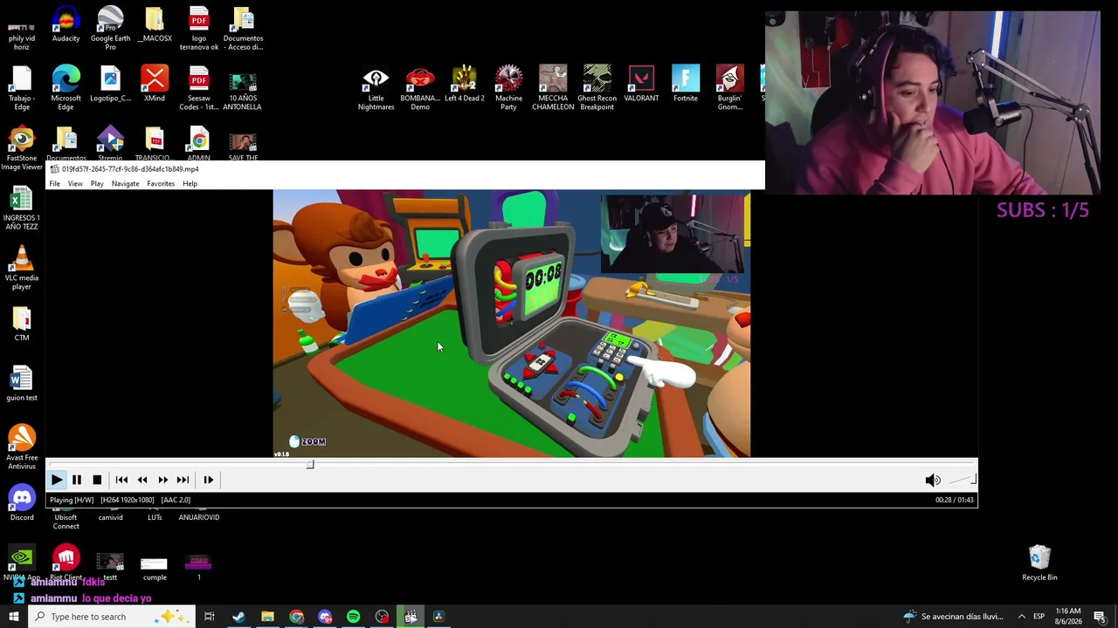This screenshot has height=628, width=1118.
Task: Click the 00:28 / 01:43 time display
Action: [x=954, y=500]
